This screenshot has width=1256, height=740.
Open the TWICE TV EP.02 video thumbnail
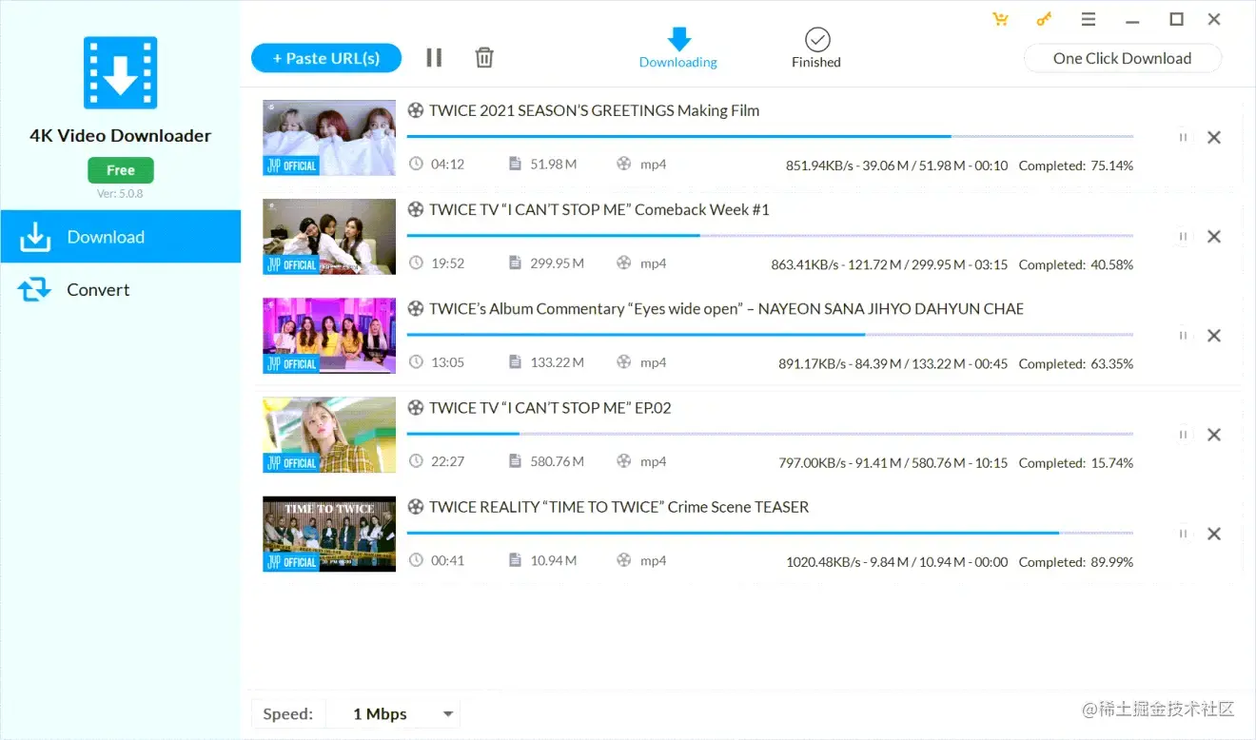click(328, 435)
